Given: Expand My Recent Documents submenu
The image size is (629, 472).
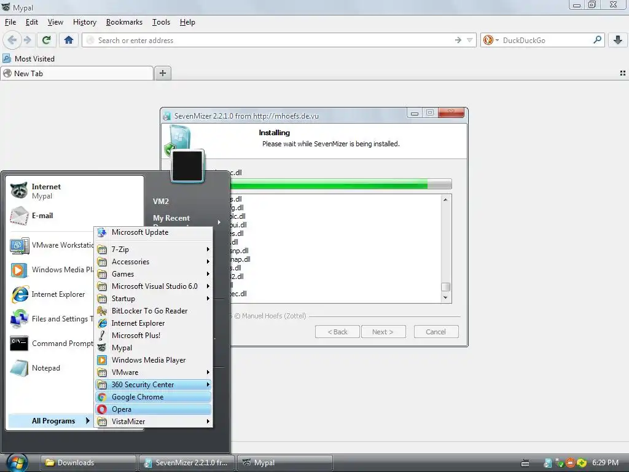Looking at the screenshot, I should (x=187, y=221).
